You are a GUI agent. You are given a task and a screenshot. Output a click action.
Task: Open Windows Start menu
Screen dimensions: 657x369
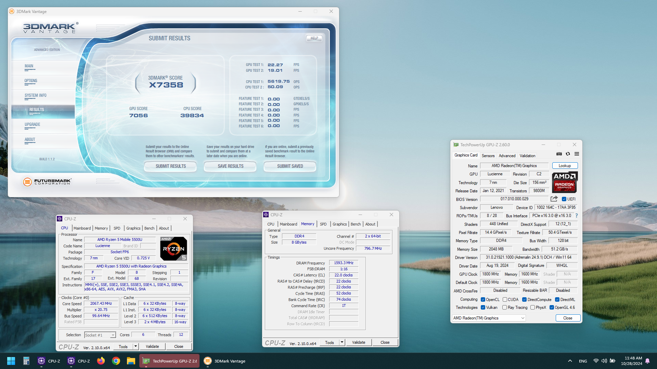(11, 361)
